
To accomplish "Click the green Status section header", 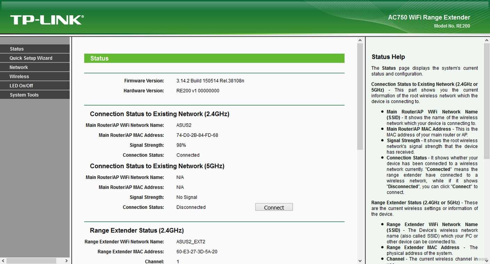I will pyautogui.click(x=214, y=58).
